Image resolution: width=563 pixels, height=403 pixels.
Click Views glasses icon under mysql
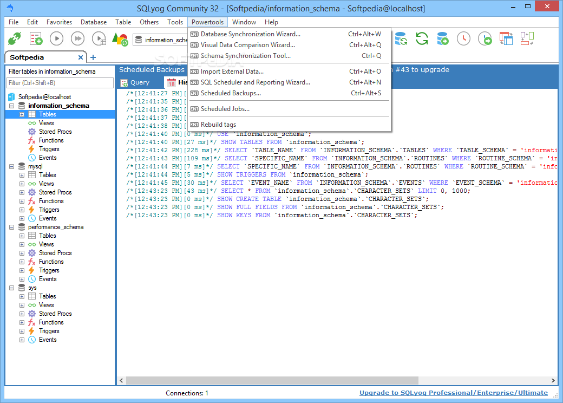[32, 184]
